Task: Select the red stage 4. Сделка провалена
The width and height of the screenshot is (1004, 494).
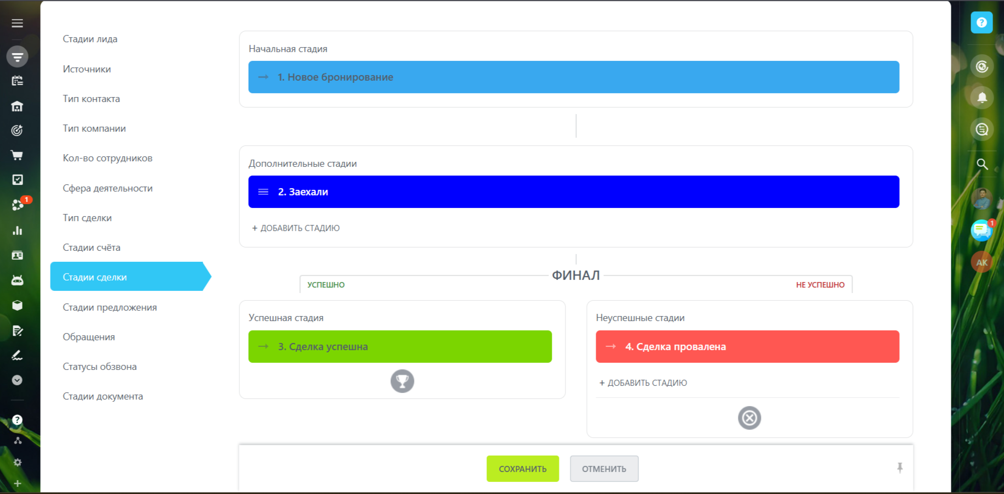Action: click(x=748, y=346)
